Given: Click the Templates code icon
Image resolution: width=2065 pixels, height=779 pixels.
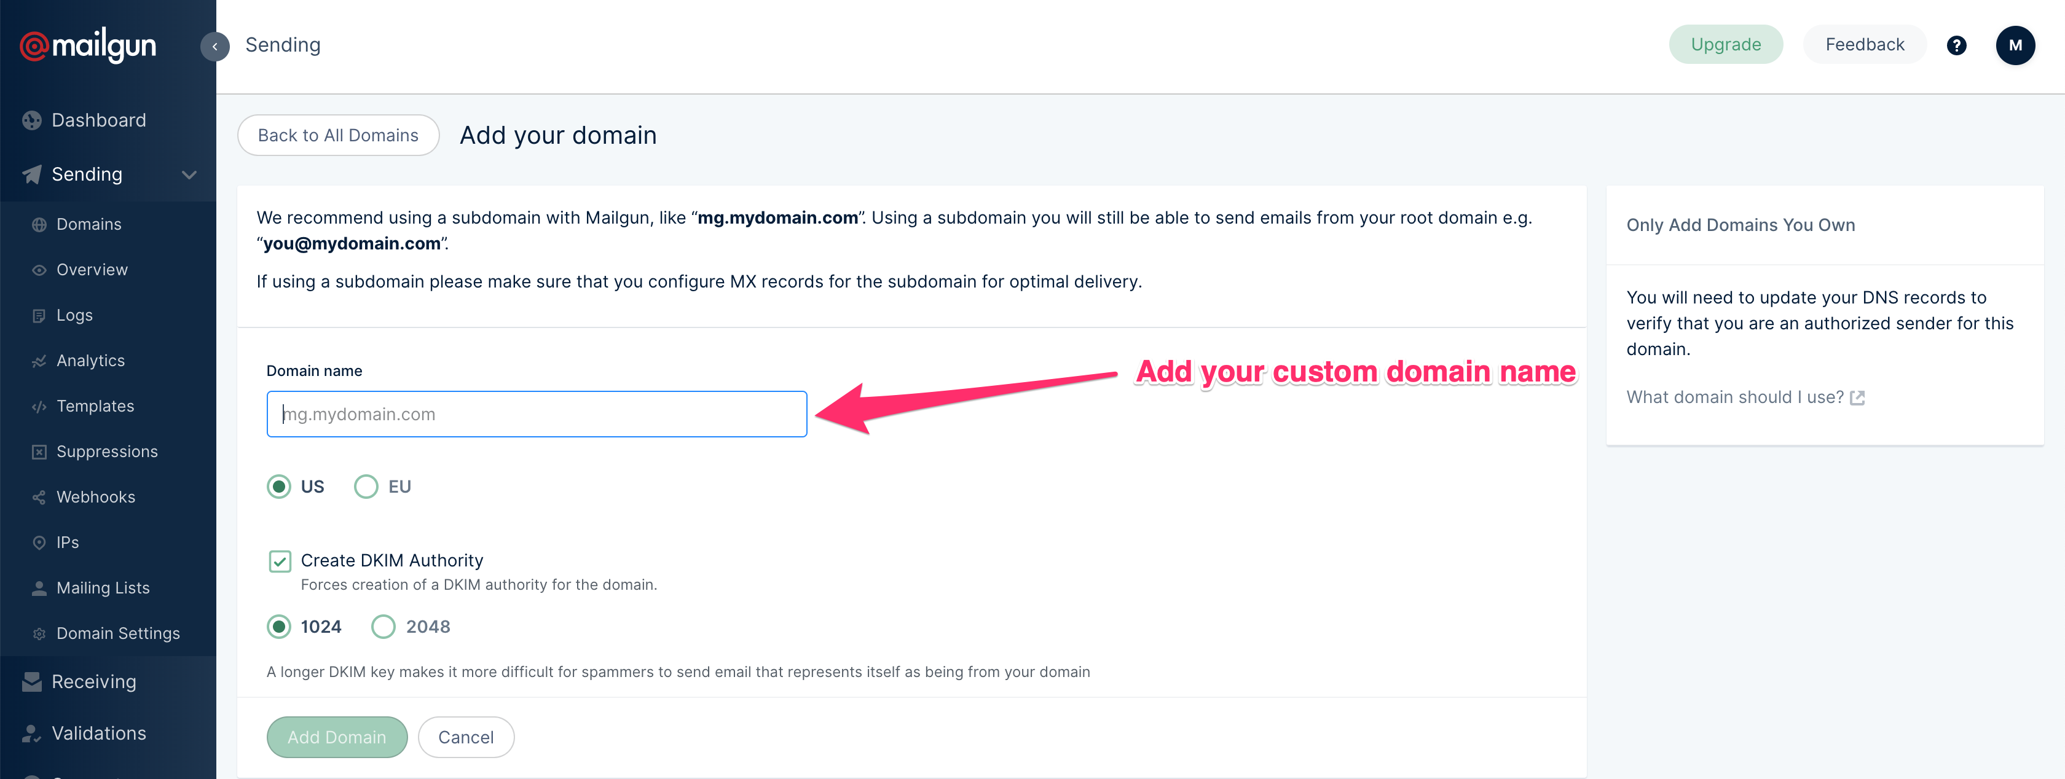Looking at the screenshot, I should click(39, 407).
